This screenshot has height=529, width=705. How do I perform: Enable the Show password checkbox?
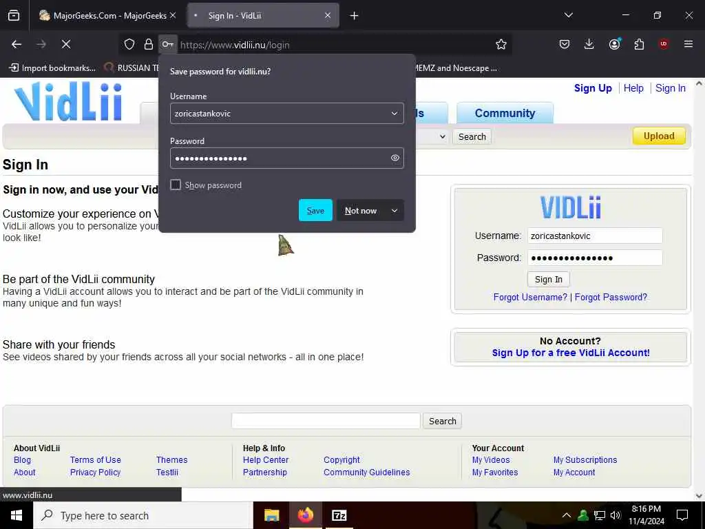click(x=176, y=185)
